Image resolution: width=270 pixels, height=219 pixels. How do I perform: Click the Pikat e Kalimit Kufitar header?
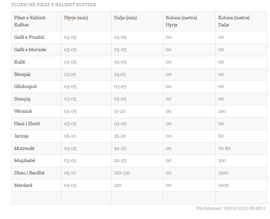pos(30,21)
